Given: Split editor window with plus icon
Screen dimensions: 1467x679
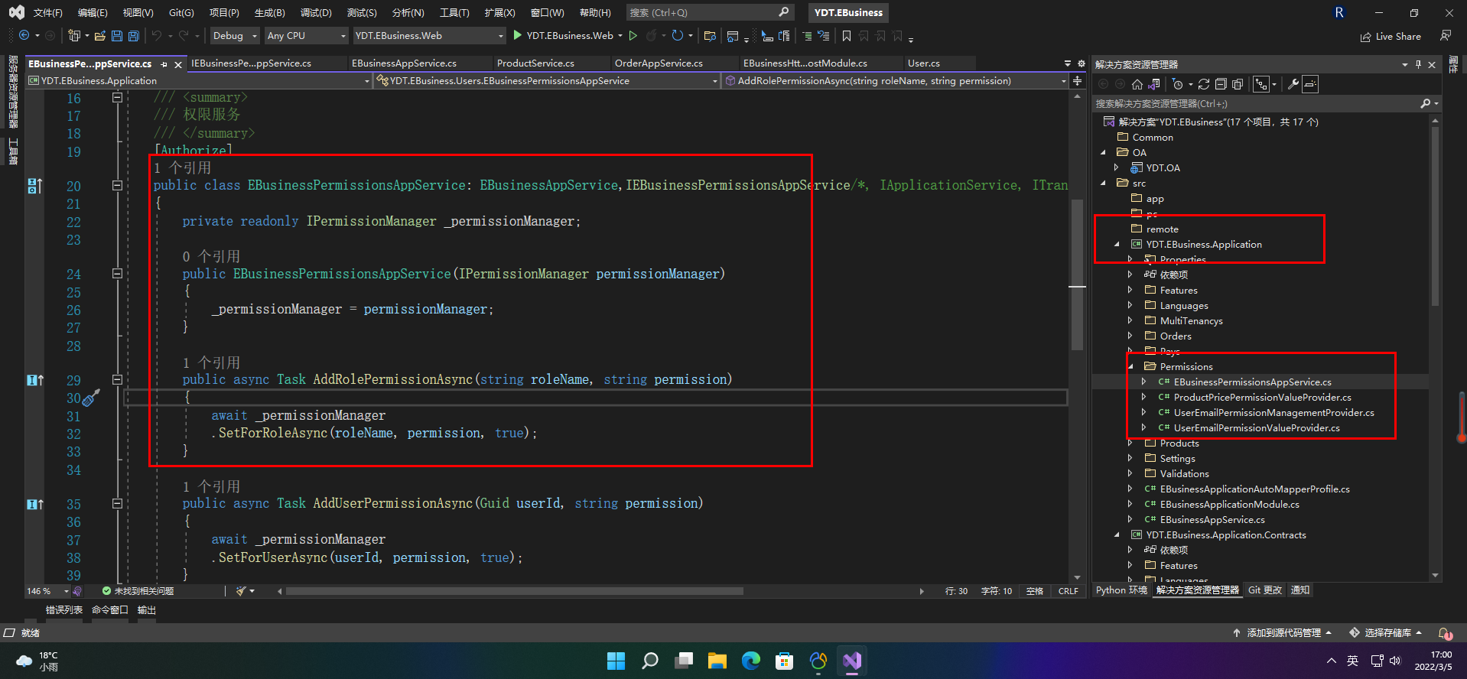Looking at the screenshot, I should click(x=1078, y=80).
